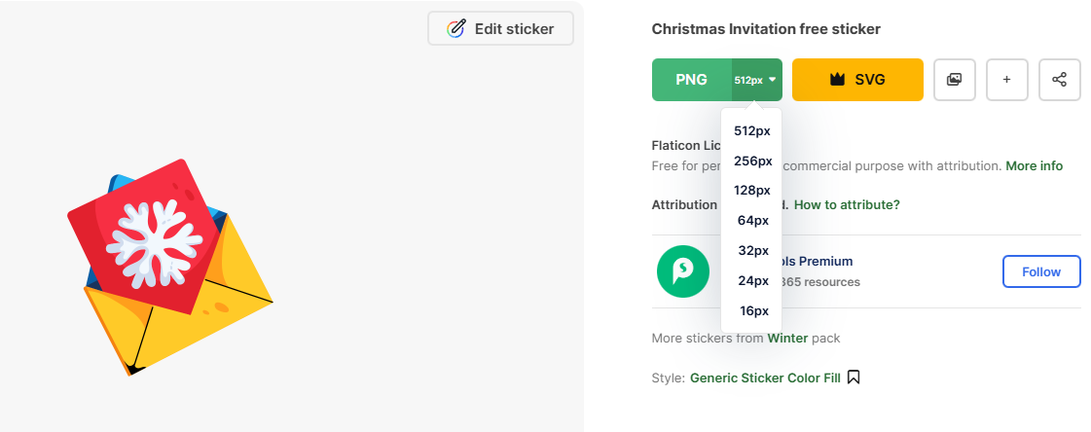Follow the author with Follow button
Viewport: 1091px width, 432px height.
click(x=1040, y=271)
